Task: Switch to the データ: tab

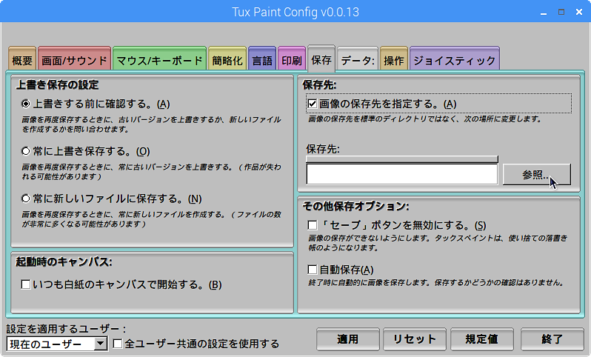Action: 357,59
